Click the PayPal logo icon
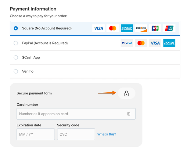This screenshot has width=183, height=150. coord(127,43)
